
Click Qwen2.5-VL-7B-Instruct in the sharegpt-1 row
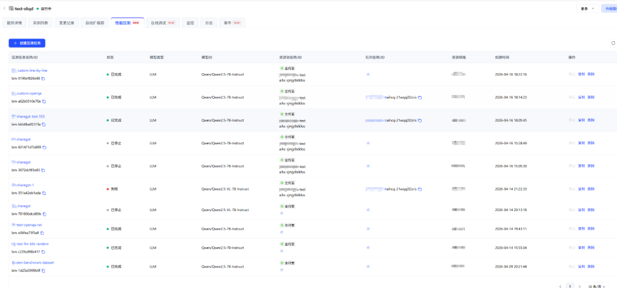click(225, 189)
